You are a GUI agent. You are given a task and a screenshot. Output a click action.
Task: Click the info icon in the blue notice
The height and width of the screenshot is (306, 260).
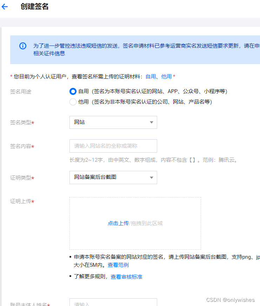(x=23, y=46)
